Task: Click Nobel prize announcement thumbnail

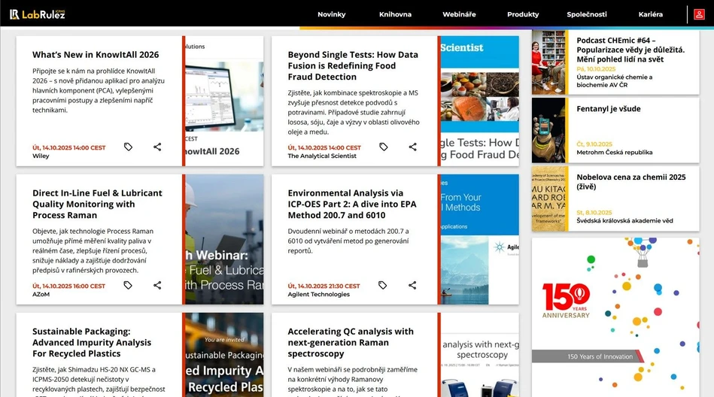Action: coord(548,198)
